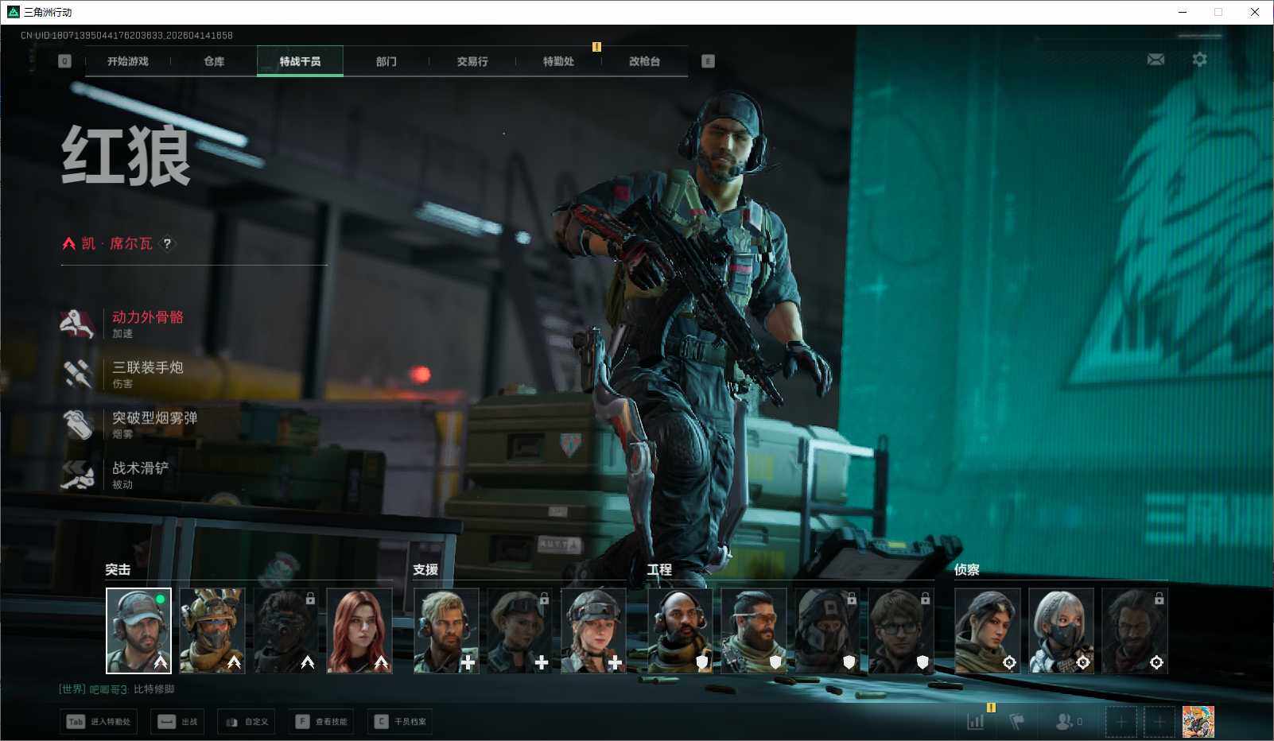Select the 特战干员 tab
The height and width of the screenshot is (741, 1274).
pos(300,61)
